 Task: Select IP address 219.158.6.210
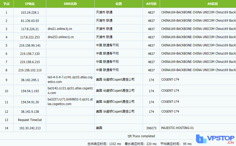30,62
